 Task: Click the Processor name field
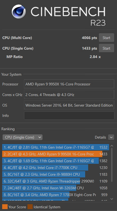(69, 84)
